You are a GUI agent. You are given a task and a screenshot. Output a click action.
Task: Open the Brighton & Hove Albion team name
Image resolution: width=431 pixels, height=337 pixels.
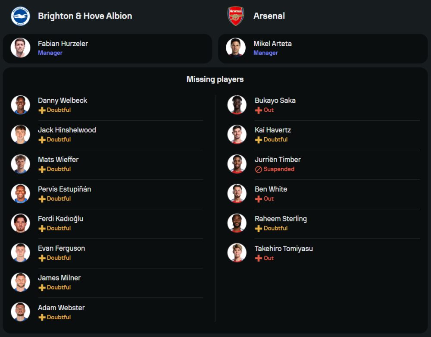click(x=85, y=16)
